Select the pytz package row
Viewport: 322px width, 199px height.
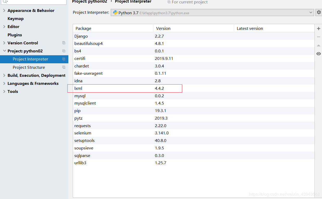(x=194, y=118)
